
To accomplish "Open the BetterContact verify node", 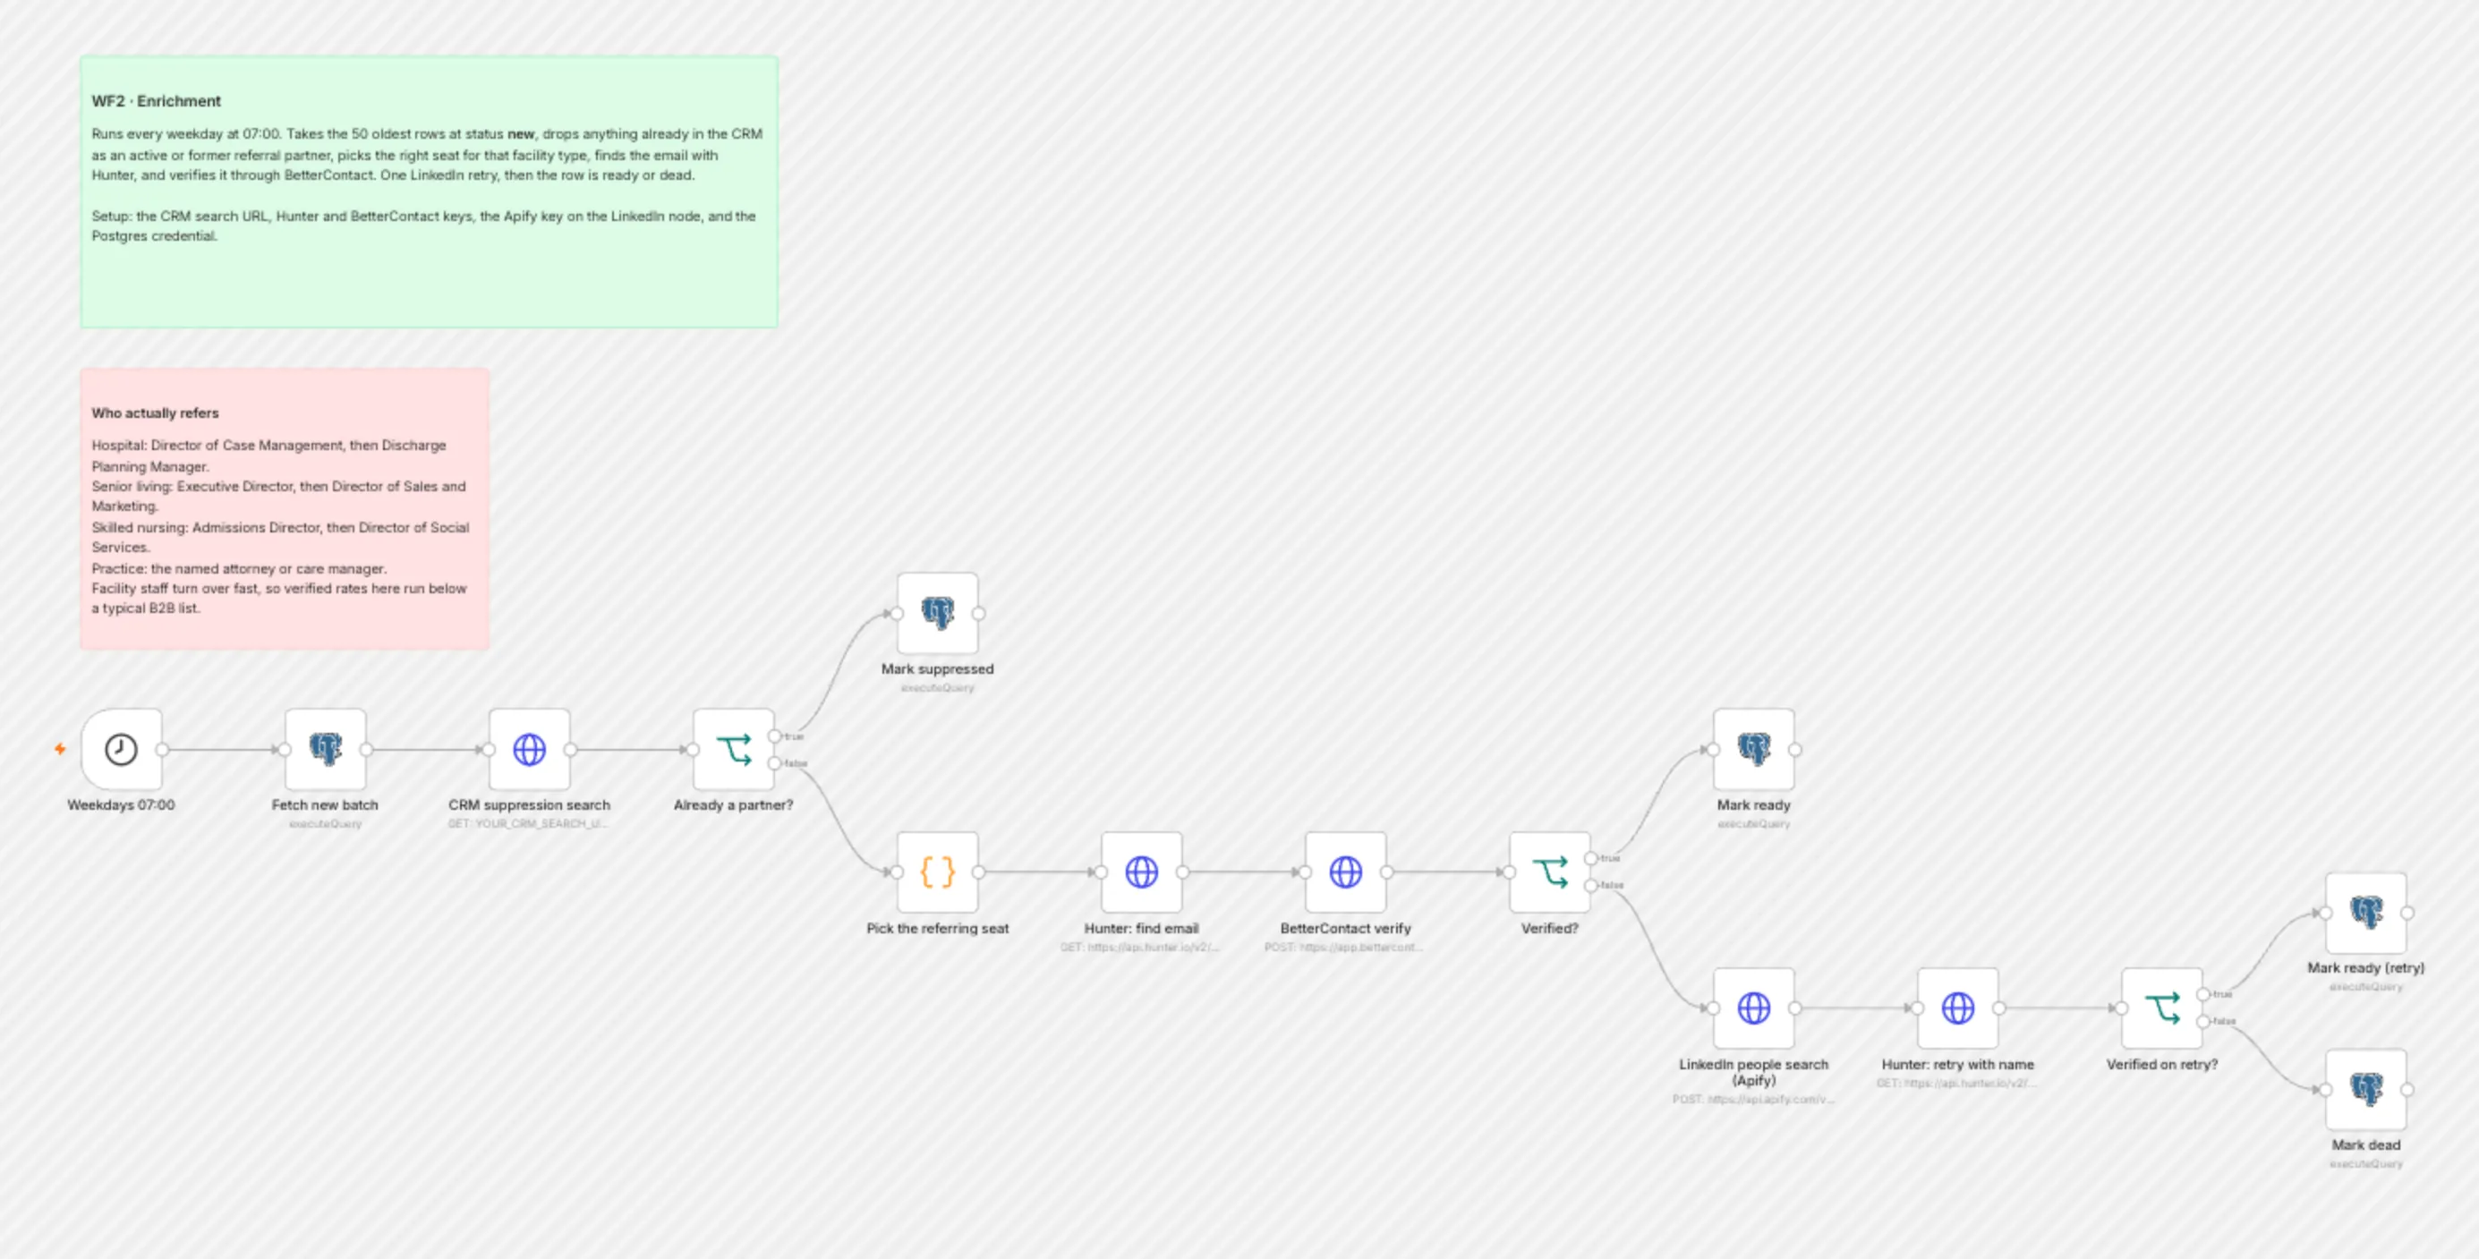I will click(x=1345, y=872).
